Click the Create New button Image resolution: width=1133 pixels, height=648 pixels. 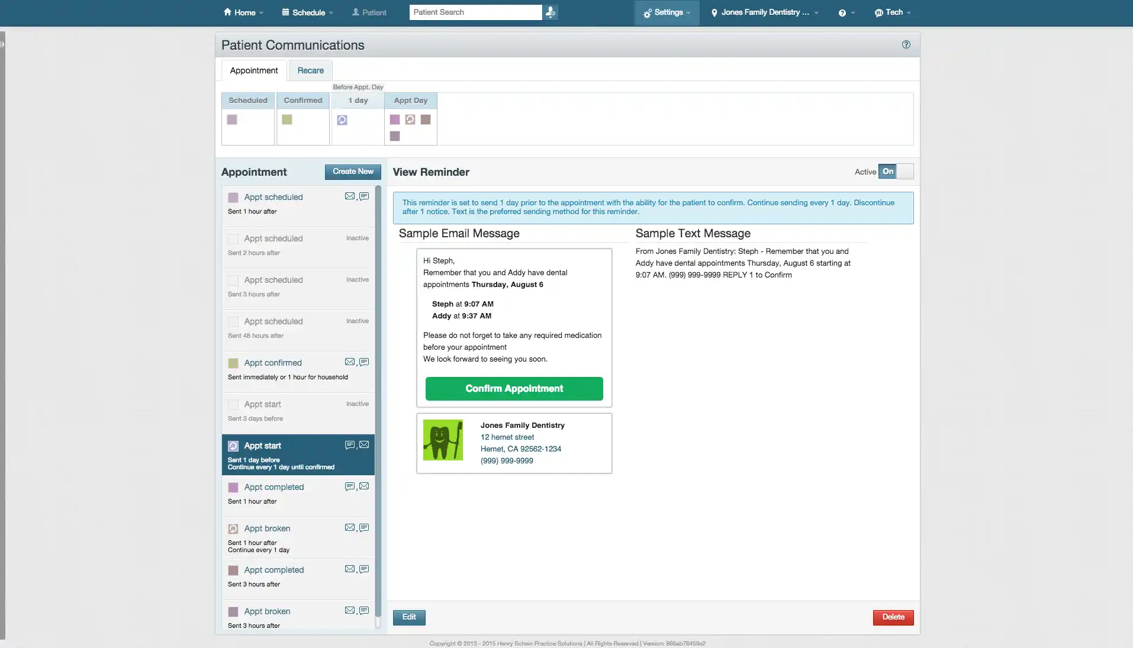353,172
